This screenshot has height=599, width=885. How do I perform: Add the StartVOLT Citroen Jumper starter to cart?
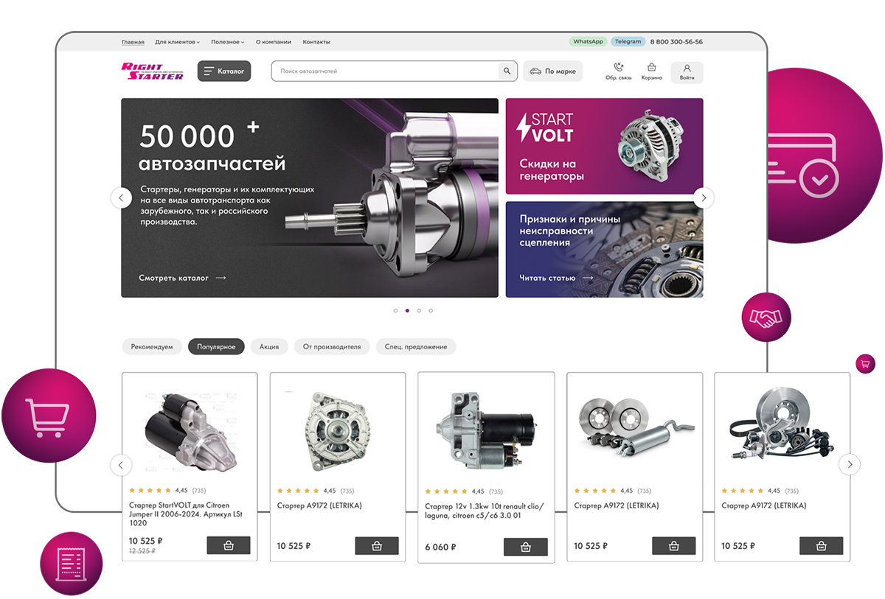[229, 545]
